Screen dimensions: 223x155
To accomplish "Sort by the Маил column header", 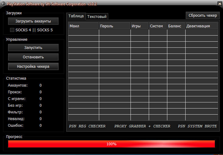I will (83, 26).
